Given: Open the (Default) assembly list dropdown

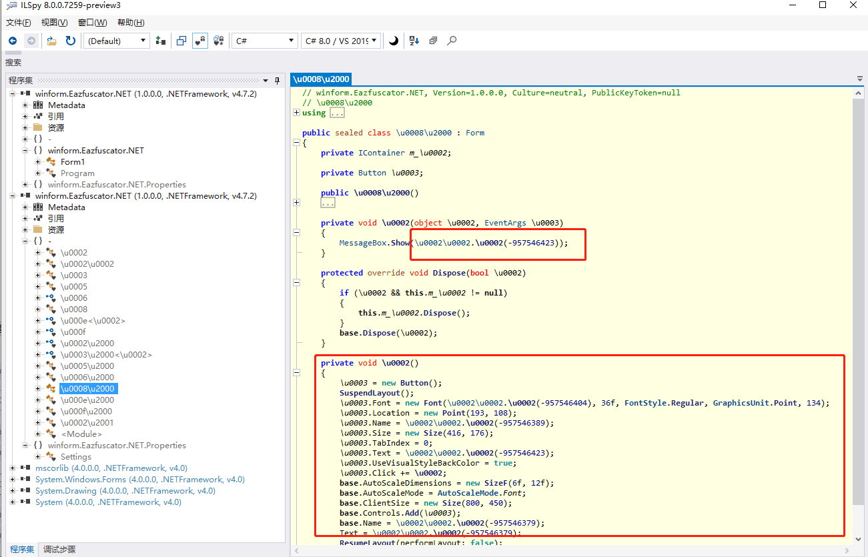Looking at the screenshot, I should pyautogui.click(x=117, y=41).
